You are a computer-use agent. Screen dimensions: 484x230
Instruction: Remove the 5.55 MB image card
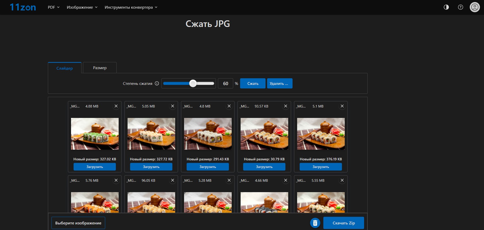(x=342, y=180)
